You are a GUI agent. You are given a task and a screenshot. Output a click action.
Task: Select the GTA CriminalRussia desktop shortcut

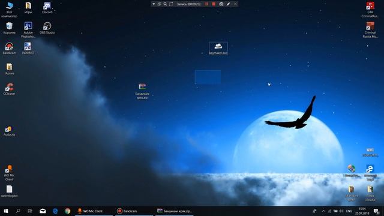click(370, 10)
